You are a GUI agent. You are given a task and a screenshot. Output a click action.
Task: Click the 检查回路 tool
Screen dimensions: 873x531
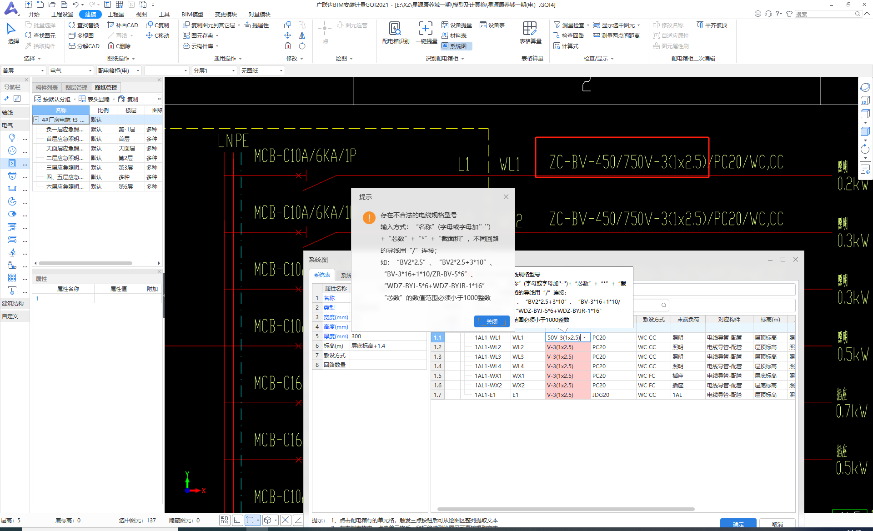pyautogui.click(x=568, y=35)
